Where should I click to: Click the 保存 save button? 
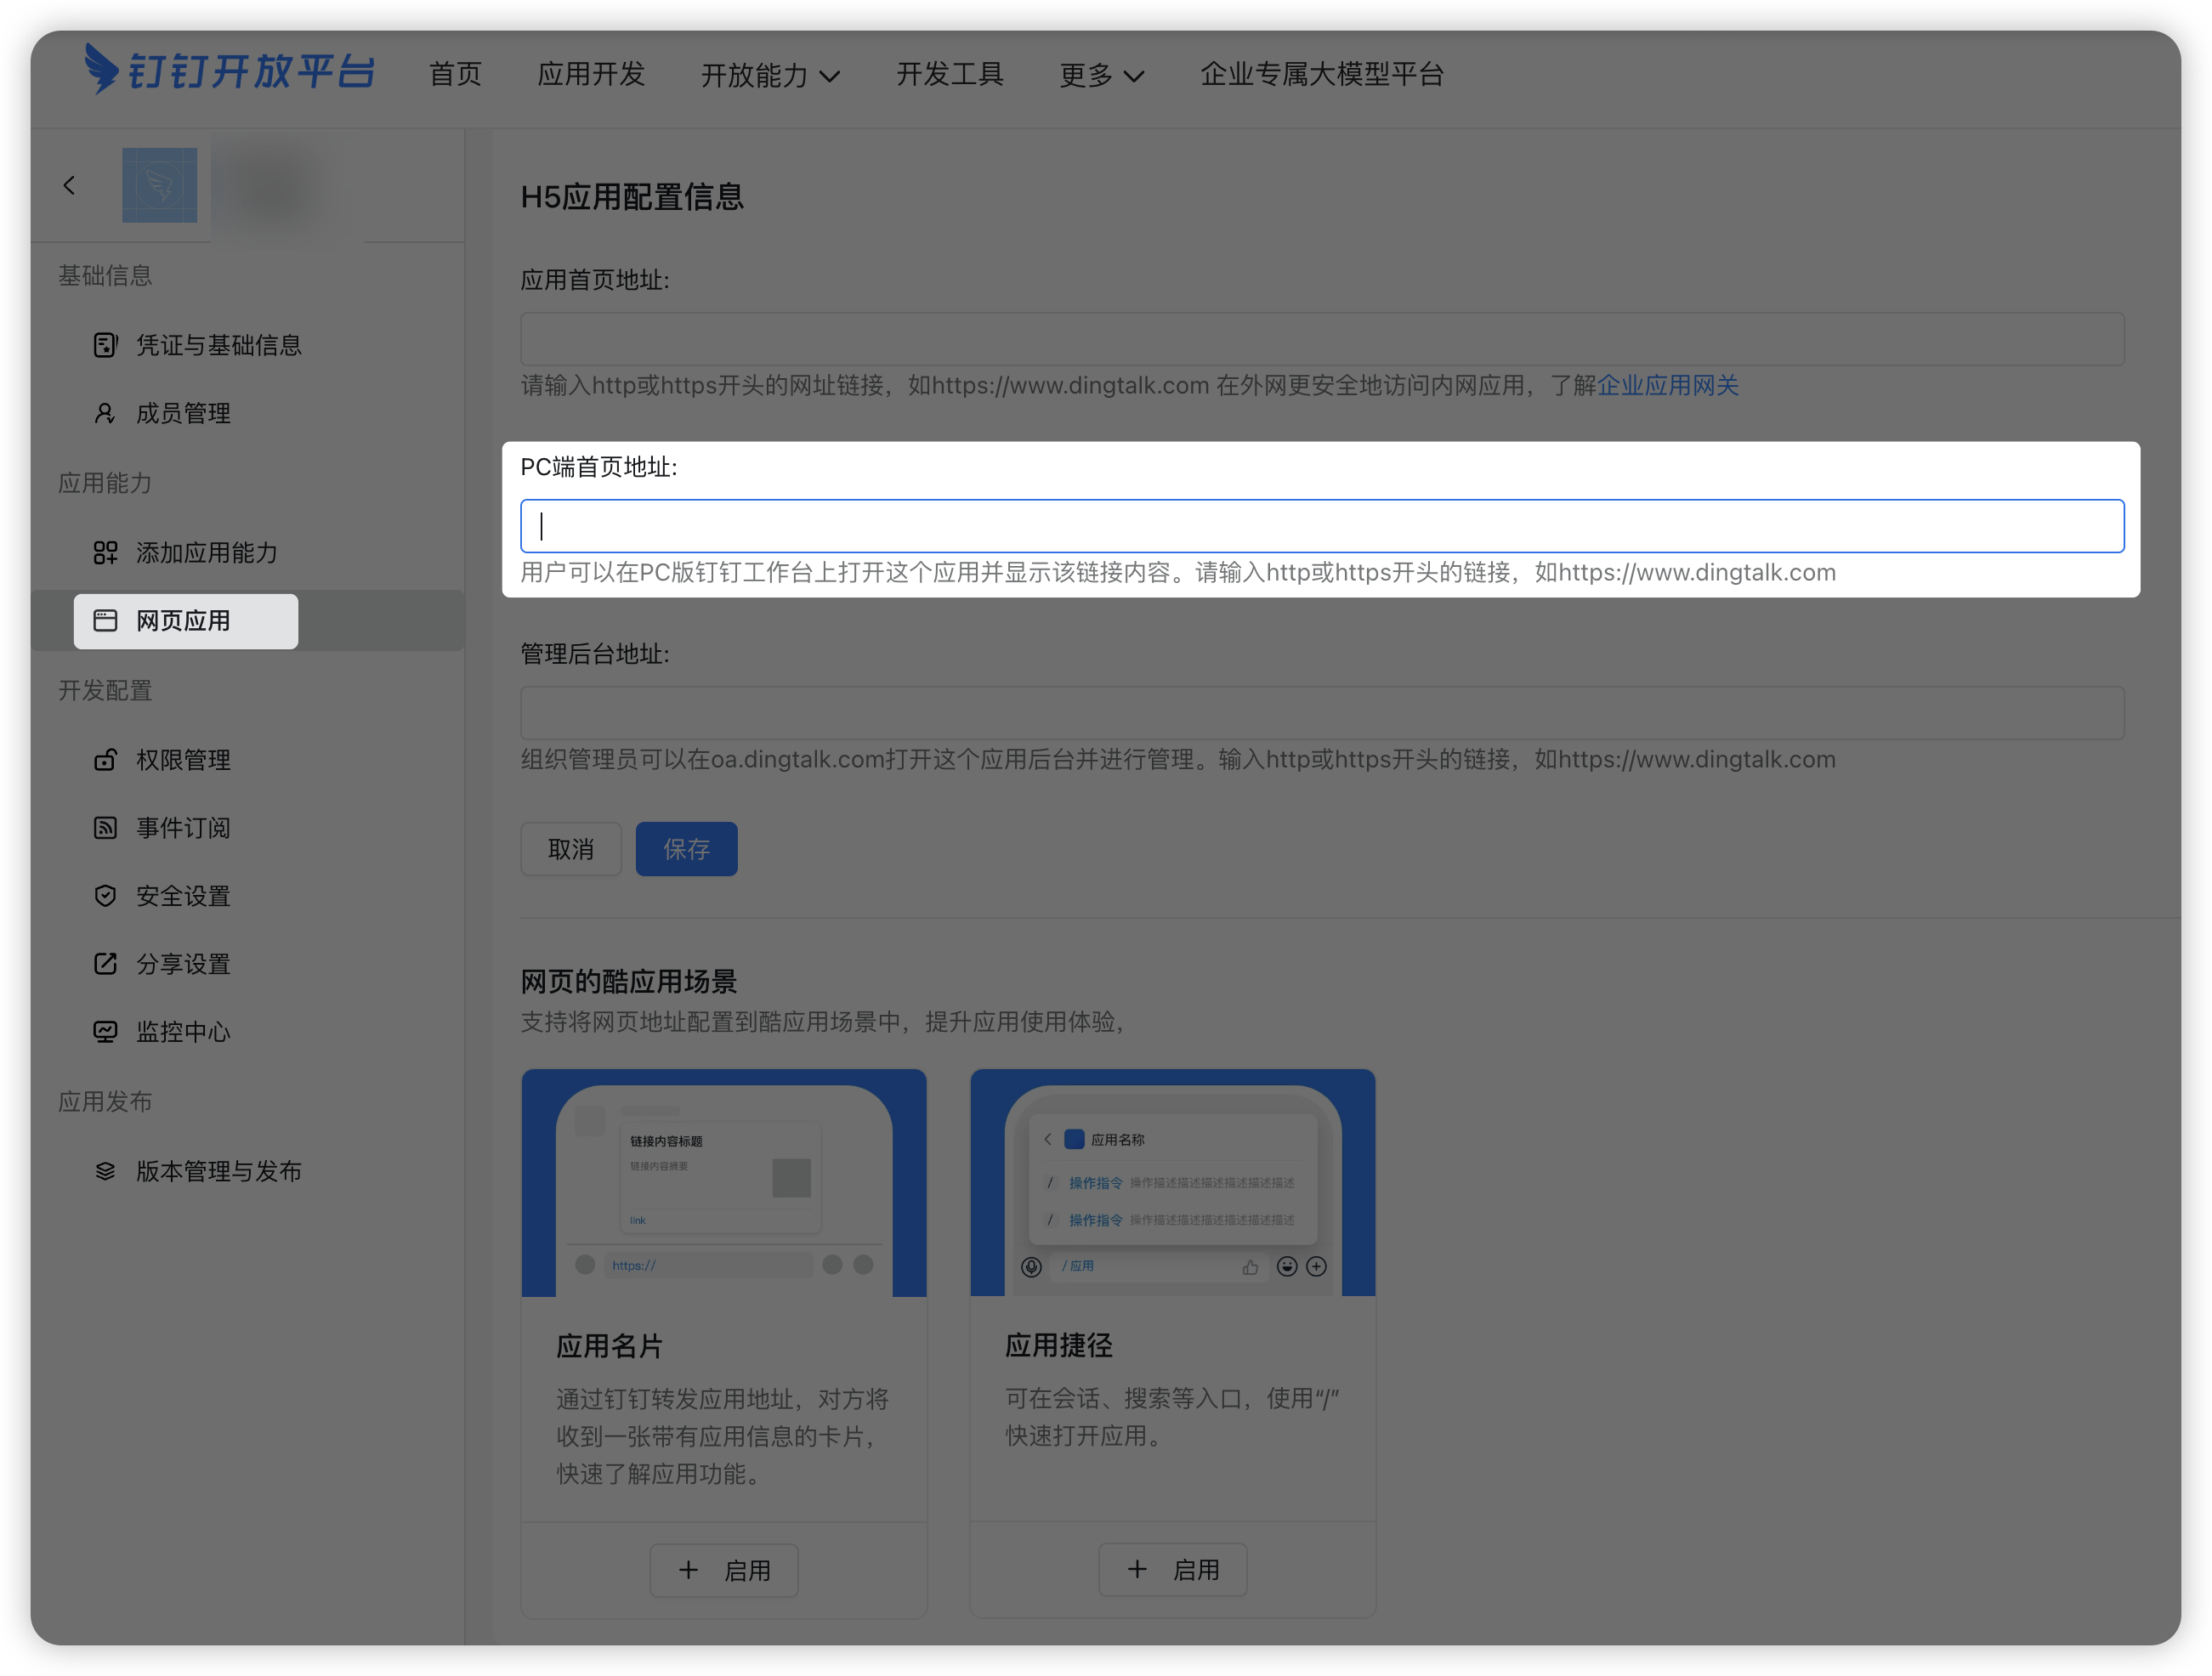click(686, 849)
